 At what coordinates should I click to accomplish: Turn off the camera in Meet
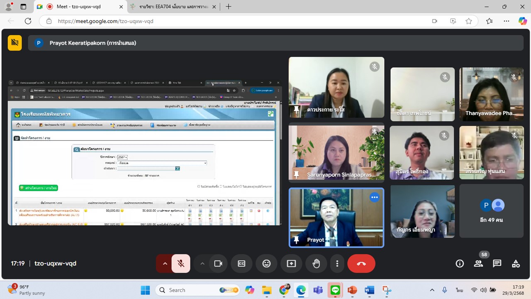pos(218,263)
